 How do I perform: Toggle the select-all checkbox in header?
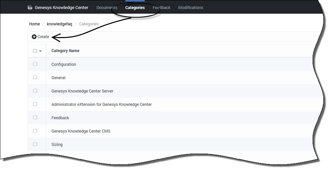35,51
